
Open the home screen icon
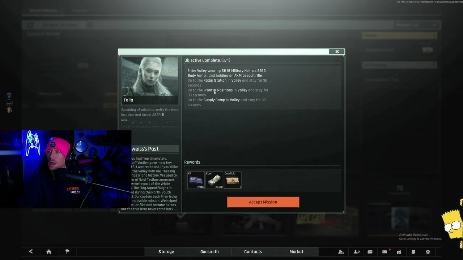[49, 252]
